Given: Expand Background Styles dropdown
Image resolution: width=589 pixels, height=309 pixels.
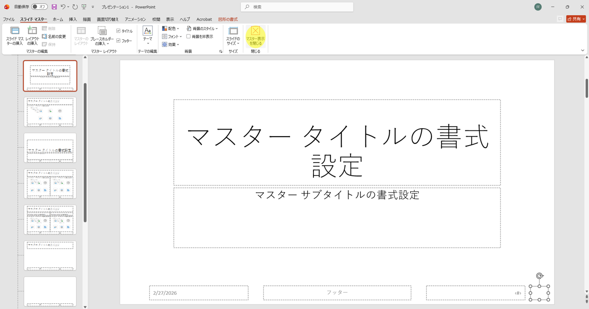Looking at the screenshot, I should [203, 29].
